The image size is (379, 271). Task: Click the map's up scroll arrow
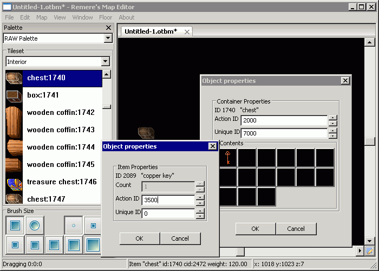coord(369,43)
